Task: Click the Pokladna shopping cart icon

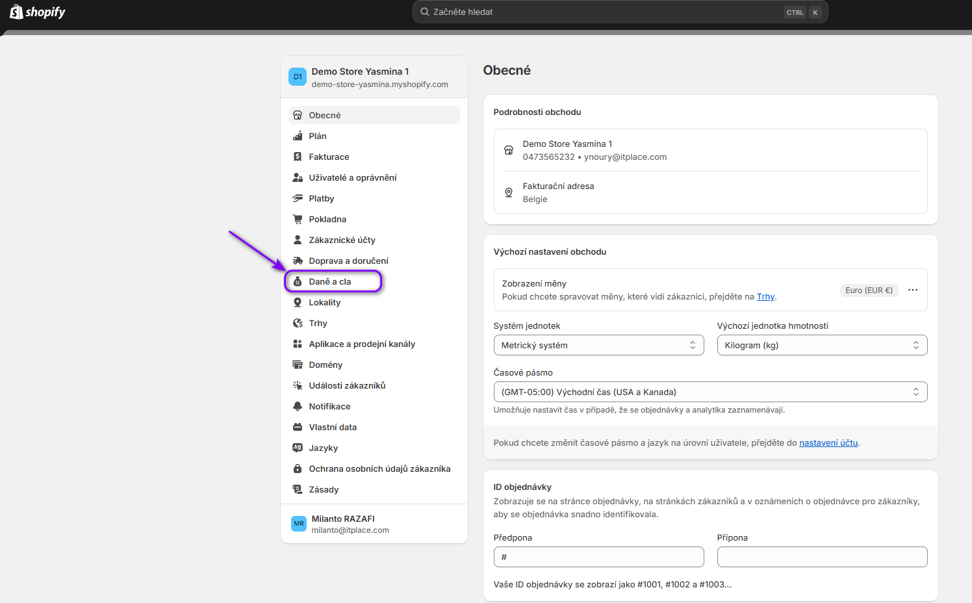Action: tap(298, 219)
